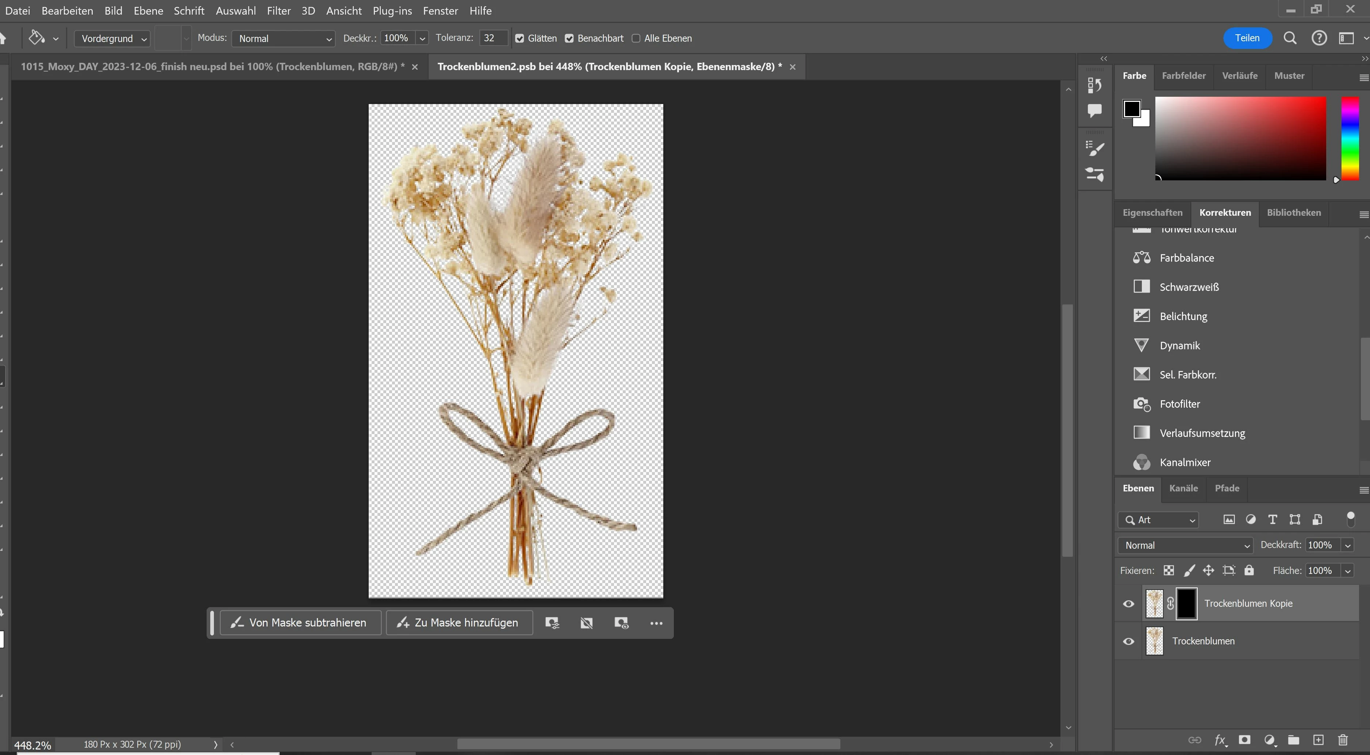Enable the Alle Ebenen checkbox
Image resolution: width=1370 pixels, height=755 pixels.
[636, 38]
